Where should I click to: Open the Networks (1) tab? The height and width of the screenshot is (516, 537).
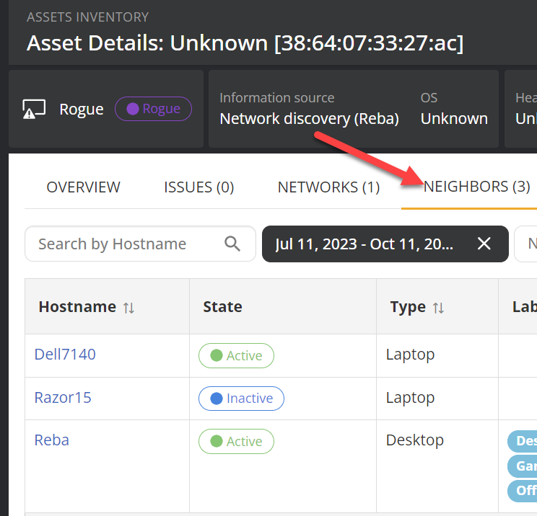coord(328,187)
